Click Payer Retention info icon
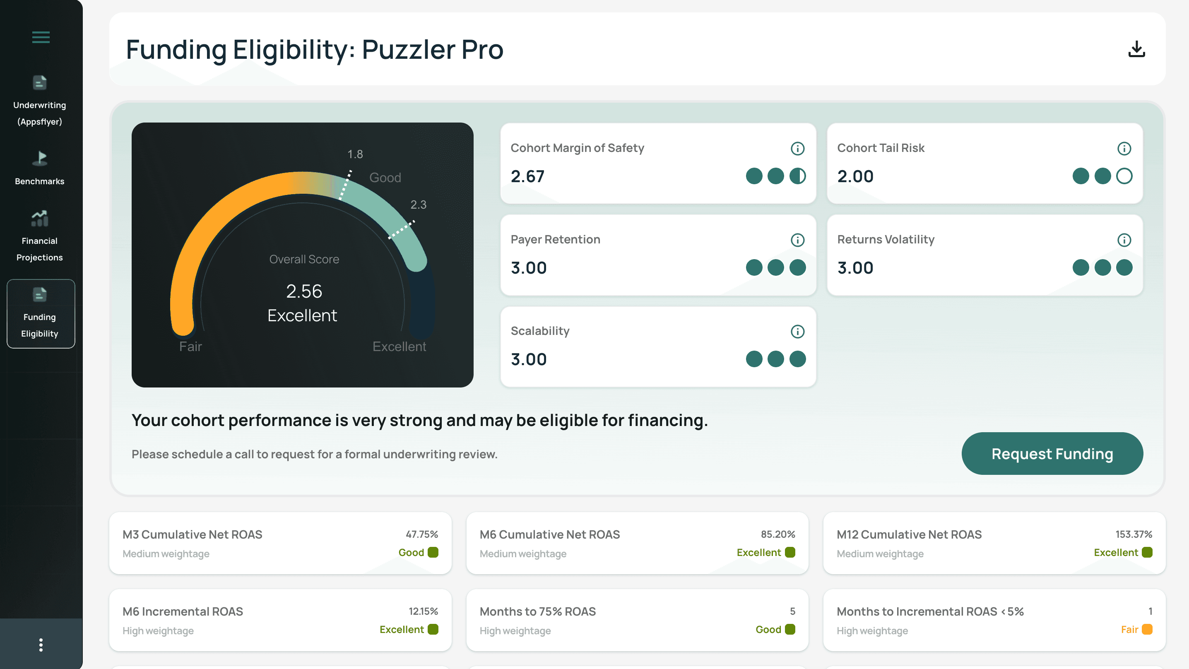 pyautogui.click(x=797, y=240)
